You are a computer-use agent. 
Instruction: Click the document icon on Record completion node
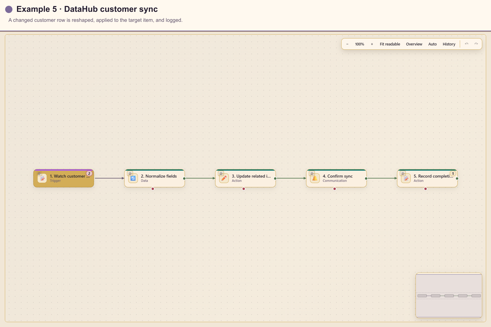(406, 178)
